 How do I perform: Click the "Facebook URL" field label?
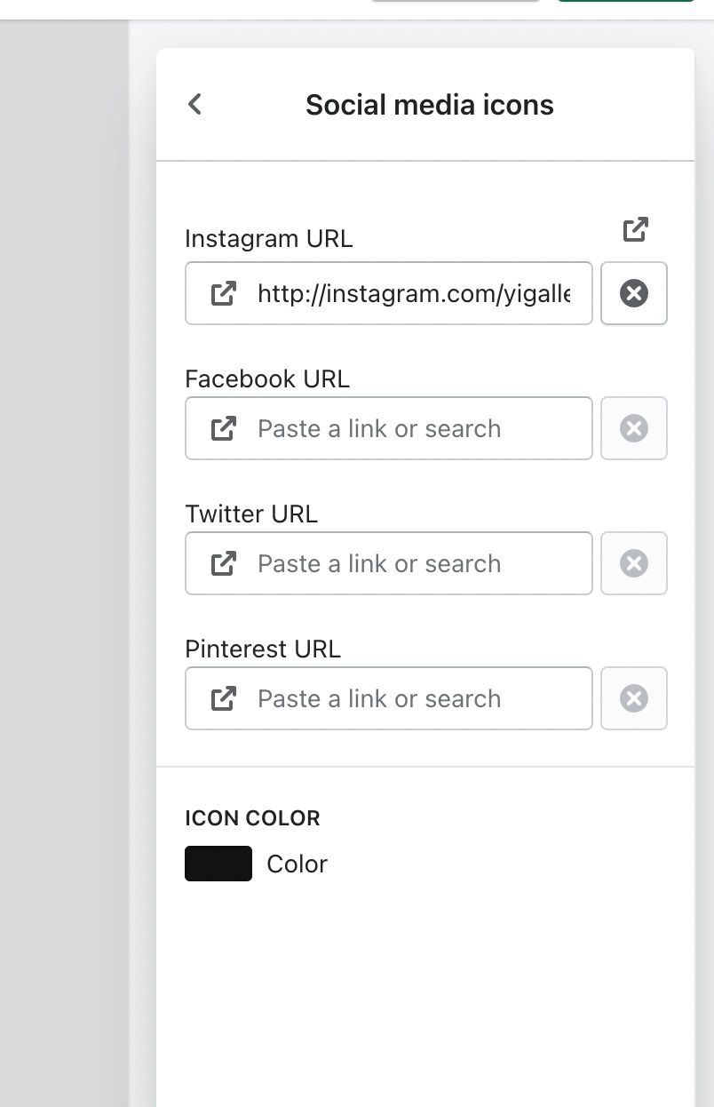click(267, 378)
